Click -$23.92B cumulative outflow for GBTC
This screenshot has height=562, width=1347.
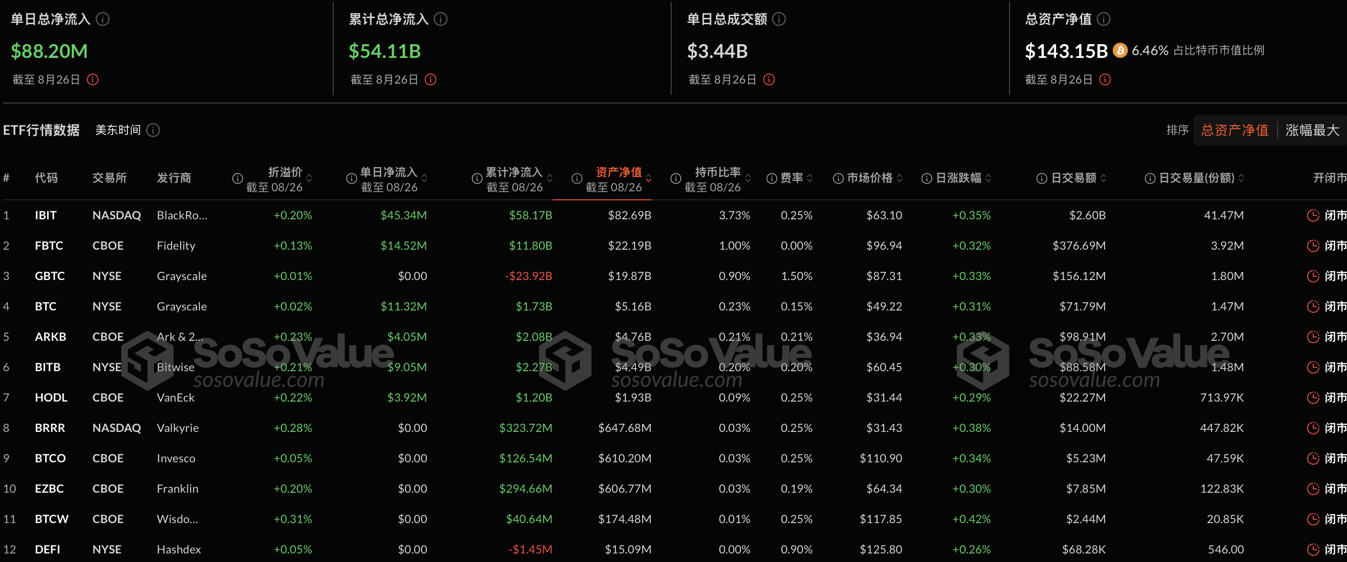click(x=528, y=276)
